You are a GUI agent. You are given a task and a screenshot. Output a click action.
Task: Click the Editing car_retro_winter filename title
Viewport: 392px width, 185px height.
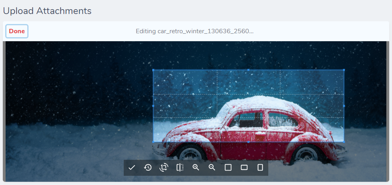coord(195,31)
